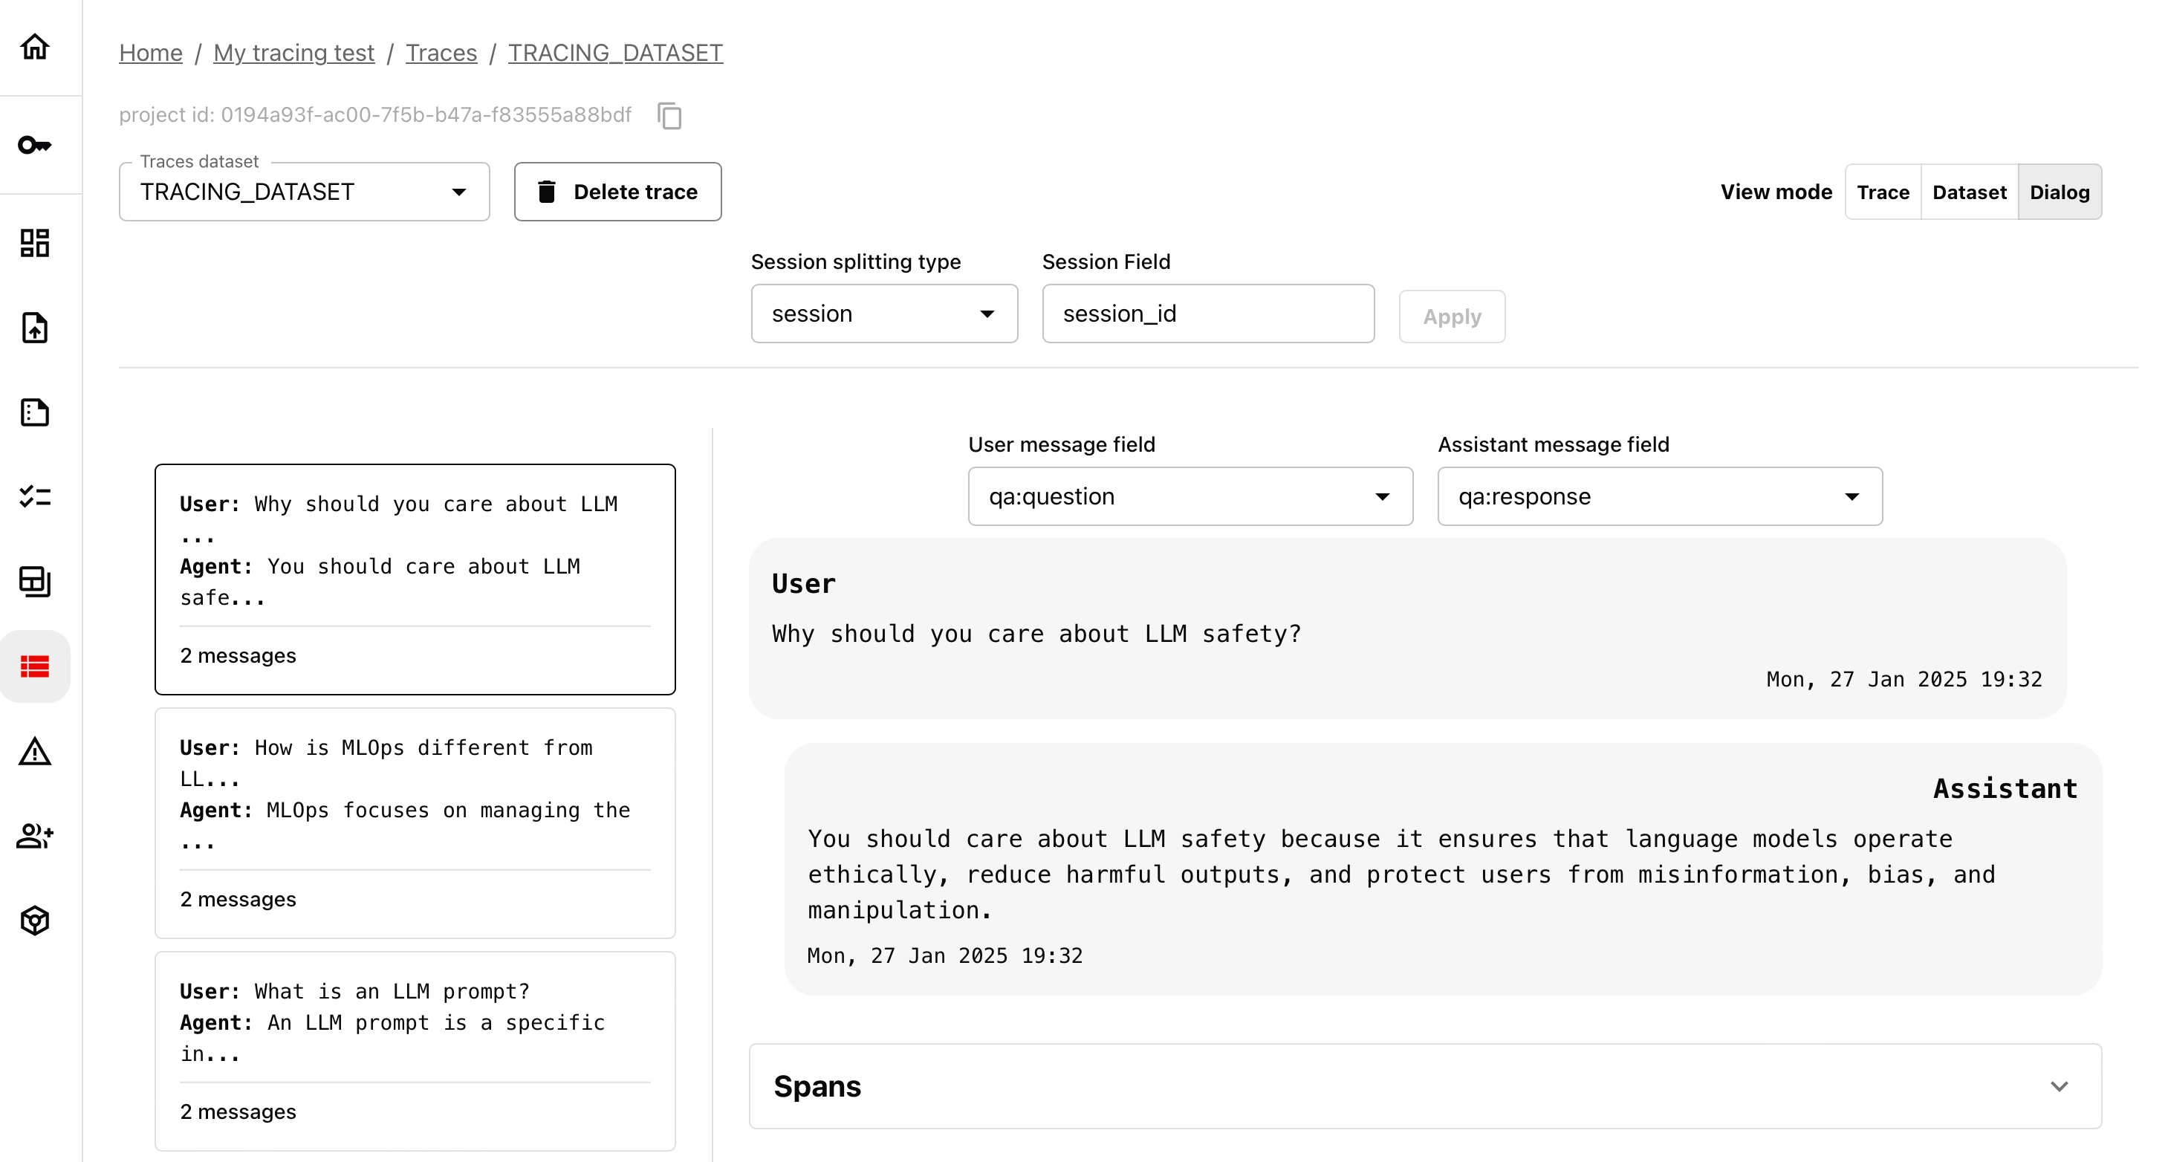Image resolution: width=2168 pixels, height=1162 pixels.
Task: Open the Assistant message field dropdown
Action: pos(1659,496)
